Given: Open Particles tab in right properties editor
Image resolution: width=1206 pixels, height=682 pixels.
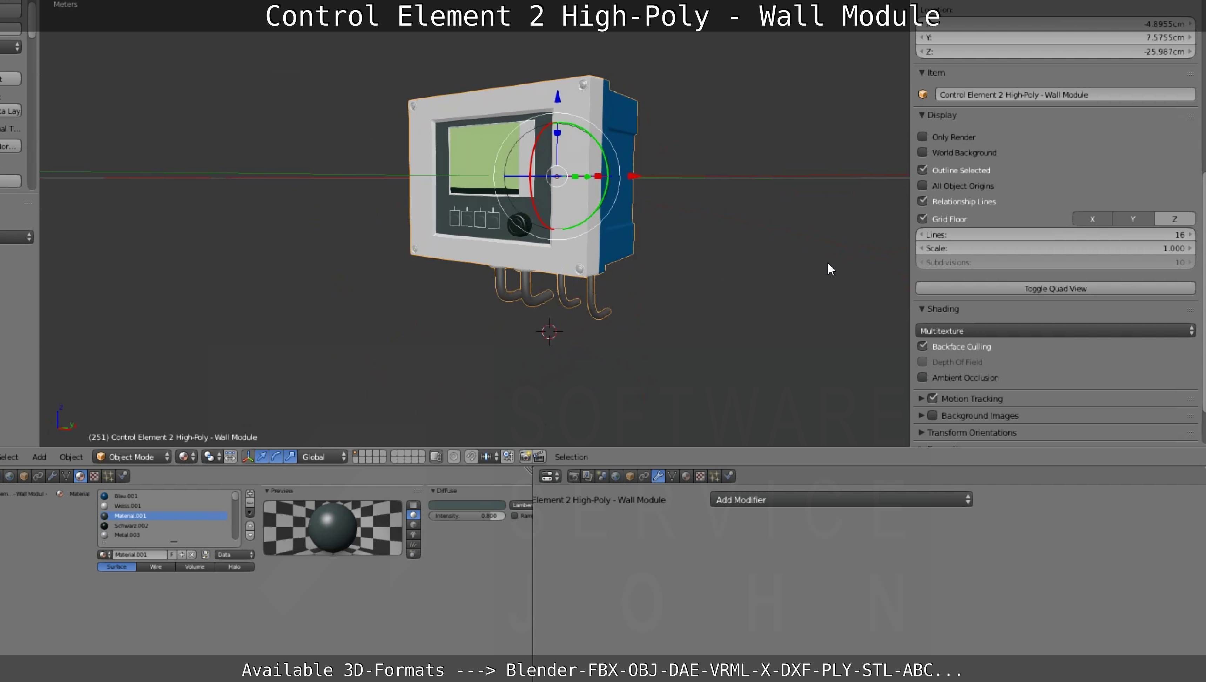Looking at the screenshot, I should [x=714, y=476].
